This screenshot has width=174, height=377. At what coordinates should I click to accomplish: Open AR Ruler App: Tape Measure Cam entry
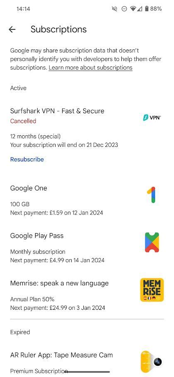coord(87,362)
